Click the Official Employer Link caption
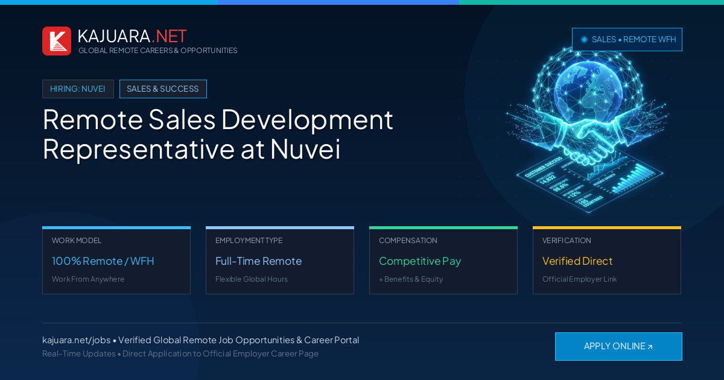 point(580,279)
